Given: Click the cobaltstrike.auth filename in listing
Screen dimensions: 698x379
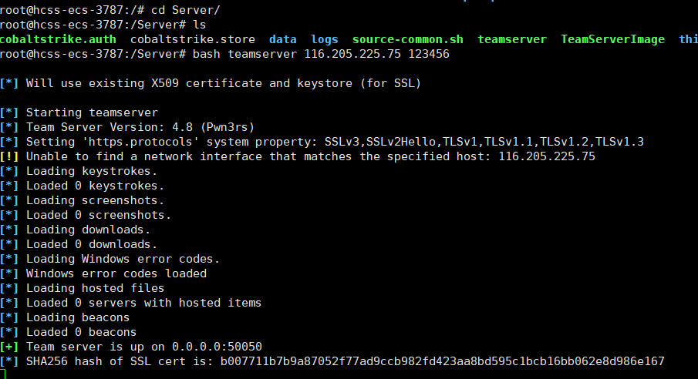Looking at the screenshot, I should (58, 39).
